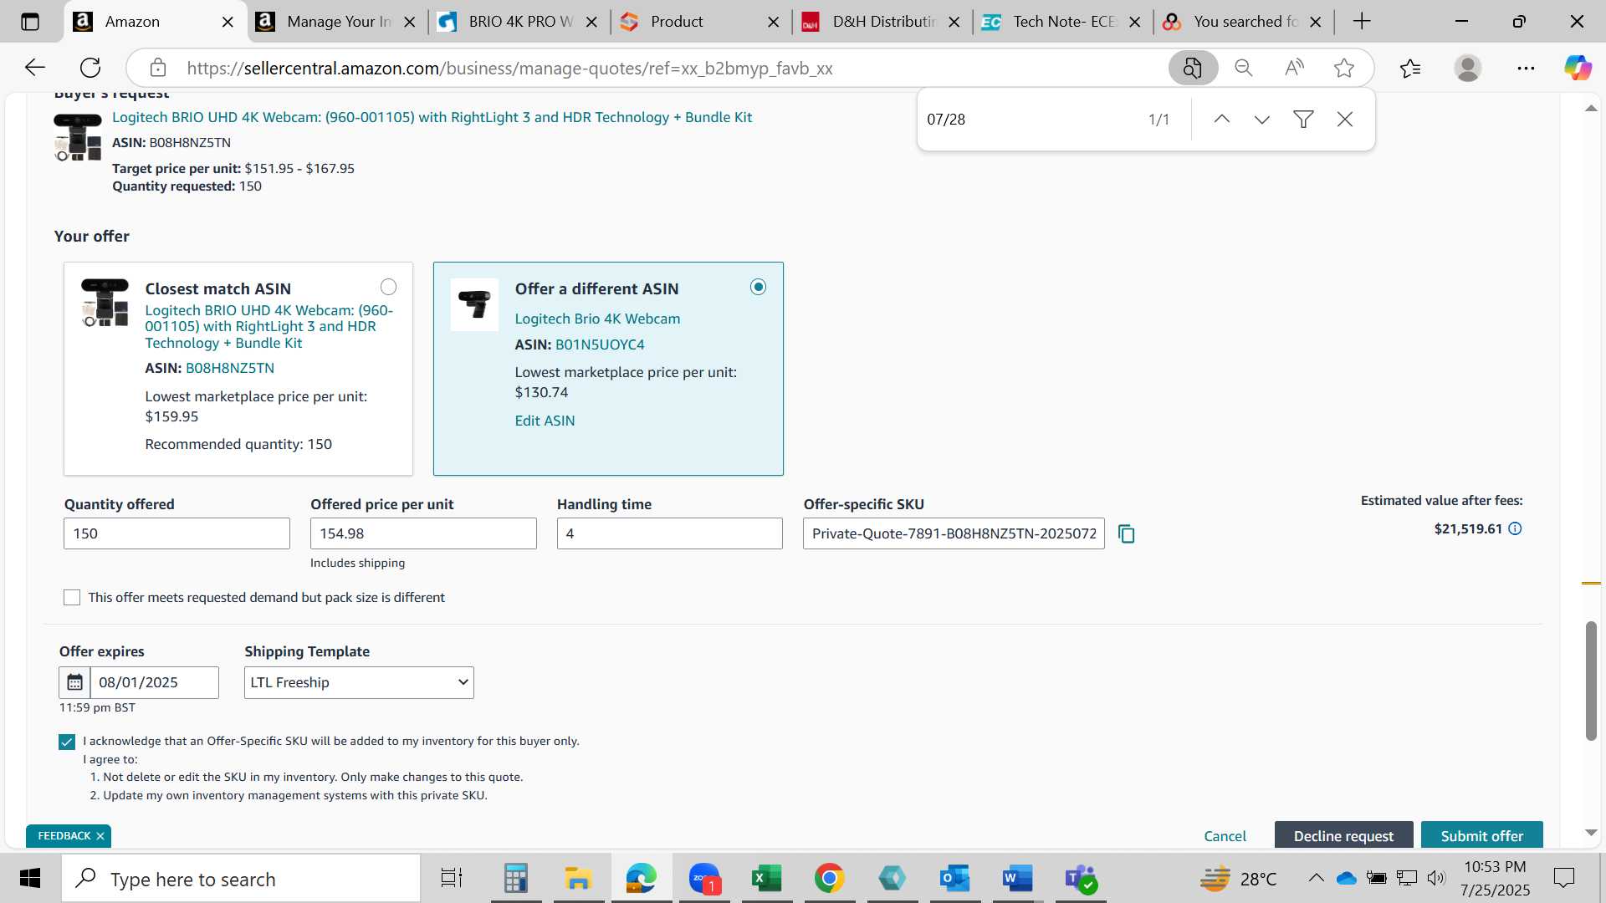Reload the page with refresh icon

point(90,68)
